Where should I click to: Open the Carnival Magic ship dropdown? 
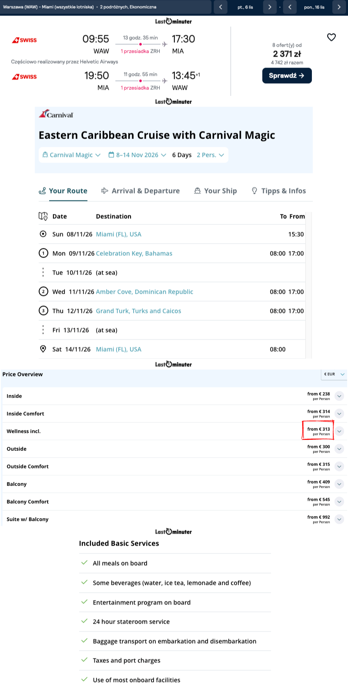coord(71,155)
